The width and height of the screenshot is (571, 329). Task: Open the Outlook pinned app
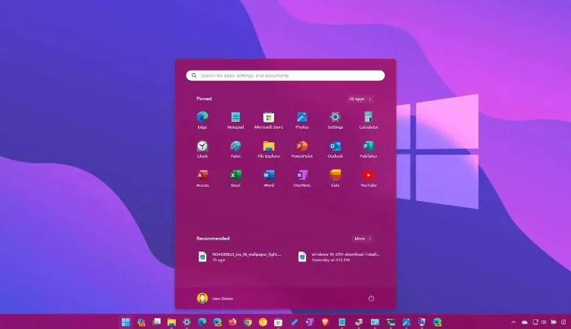click(x=335, y=149)
